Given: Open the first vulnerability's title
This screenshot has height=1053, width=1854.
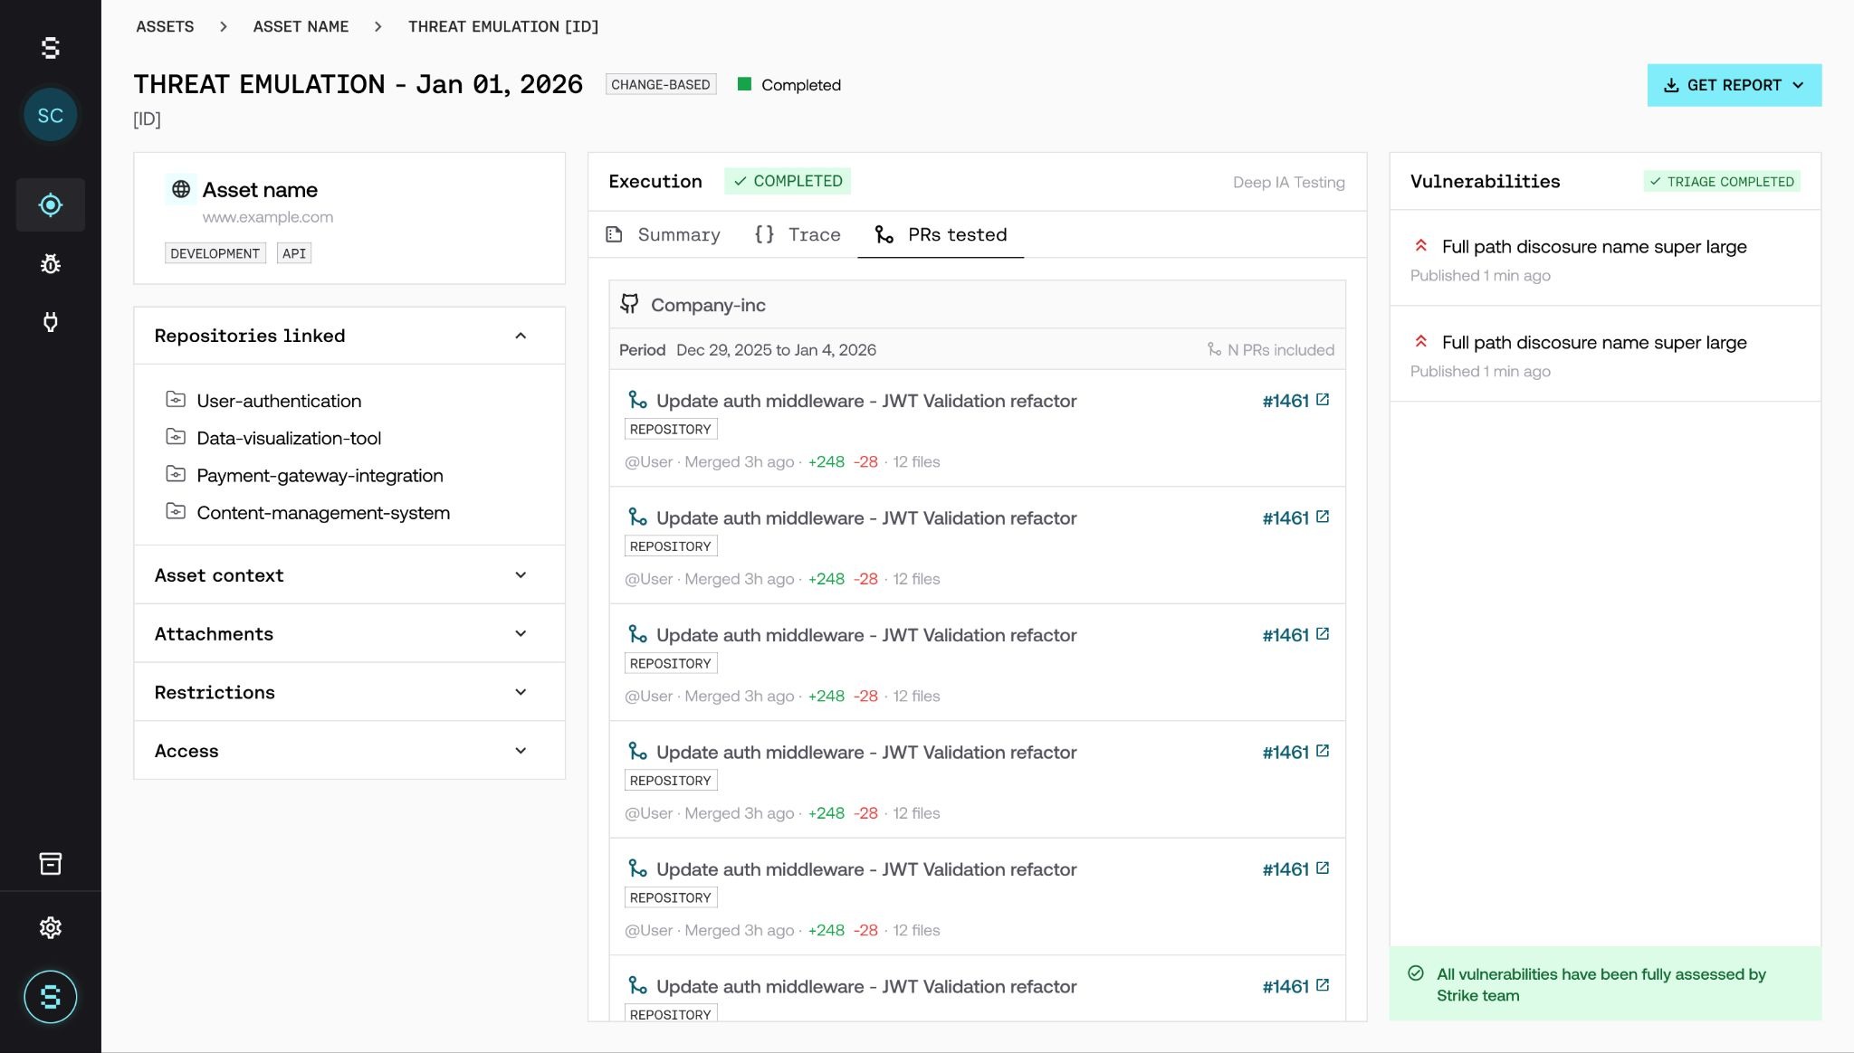Looking at the screenshot, I should click(1594, 246).
